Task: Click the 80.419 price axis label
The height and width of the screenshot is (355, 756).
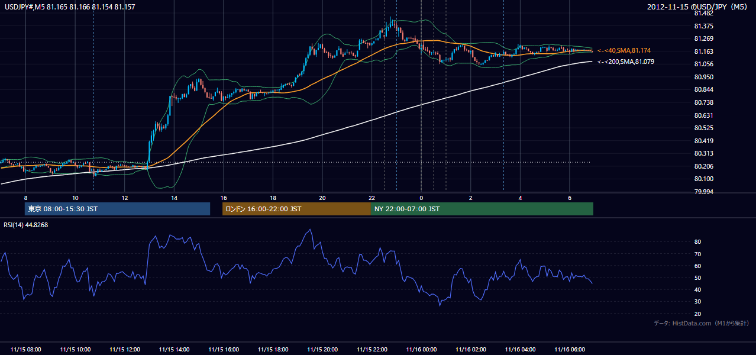Action: 704,141
